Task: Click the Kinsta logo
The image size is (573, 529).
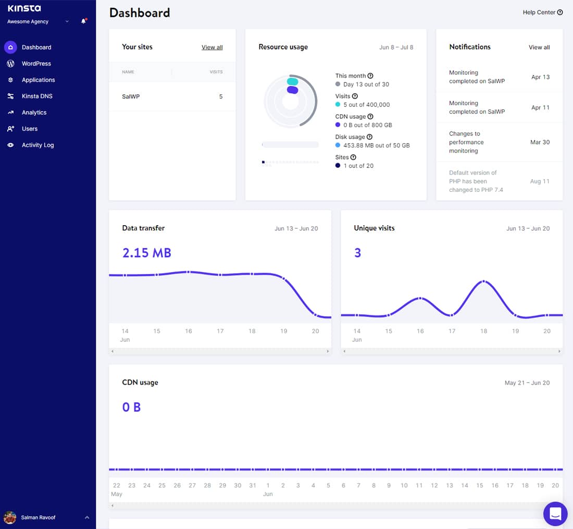Action: tap(24, 8)
